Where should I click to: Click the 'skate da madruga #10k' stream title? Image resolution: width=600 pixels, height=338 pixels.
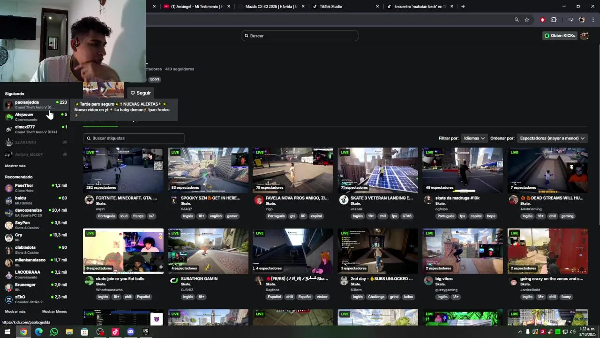point(457,198)
